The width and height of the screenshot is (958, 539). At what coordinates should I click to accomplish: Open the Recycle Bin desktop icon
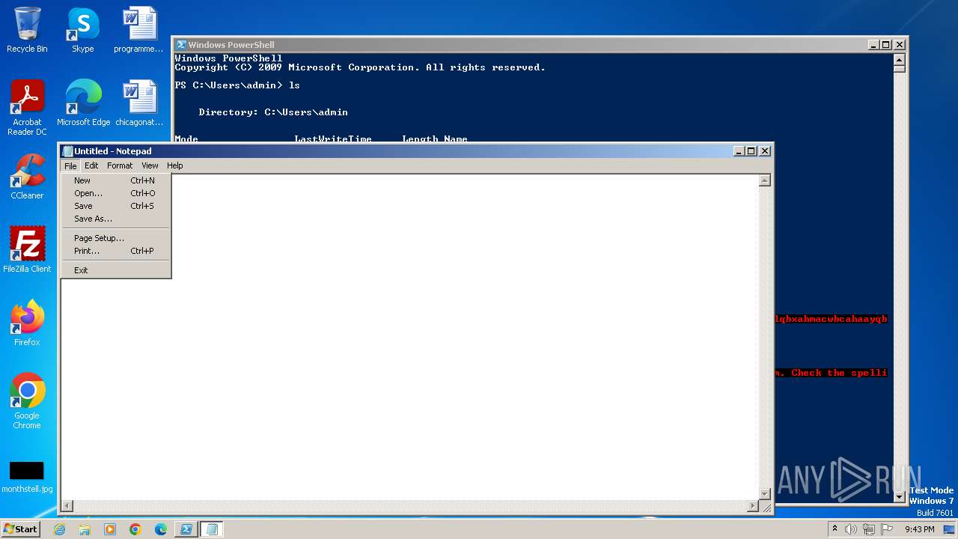click(27, 30)
